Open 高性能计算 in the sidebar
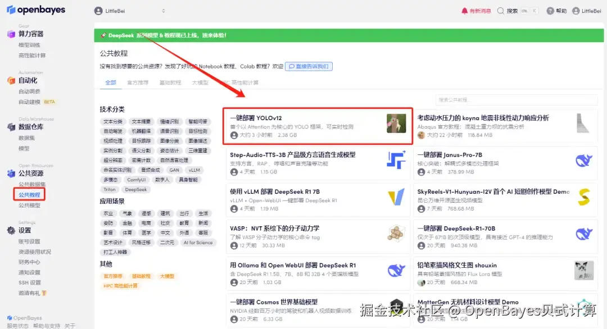The image size is (607, 329). click(32, 55)
